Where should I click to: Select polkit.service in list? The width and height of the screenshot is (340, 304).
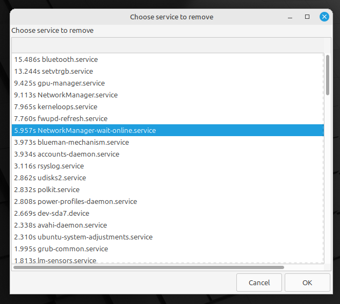pyautogui.click(x=168, y=189)
